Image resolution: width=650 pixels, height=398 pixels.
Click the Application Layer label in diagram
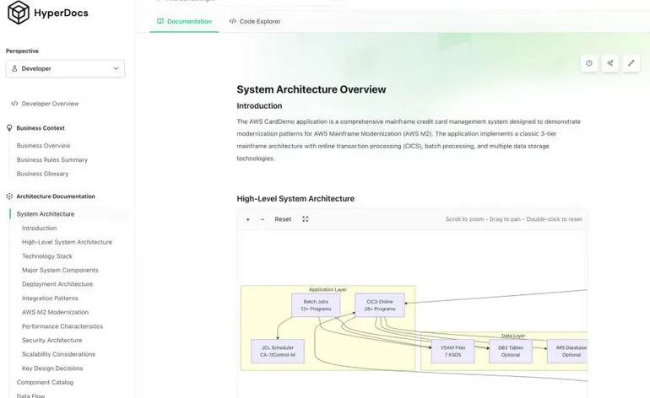pyautogui.click(x=328, y=289)
